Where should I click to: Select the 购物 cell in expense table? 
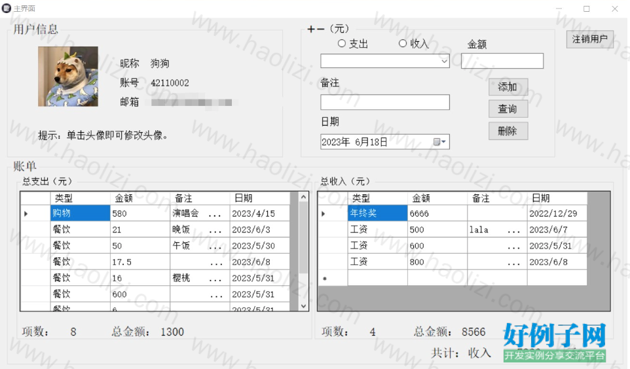click(80, 213)
